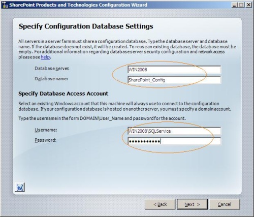Click the 'Specify Database Access Account' heading
254x217 pixels.
tap(63, 94)
